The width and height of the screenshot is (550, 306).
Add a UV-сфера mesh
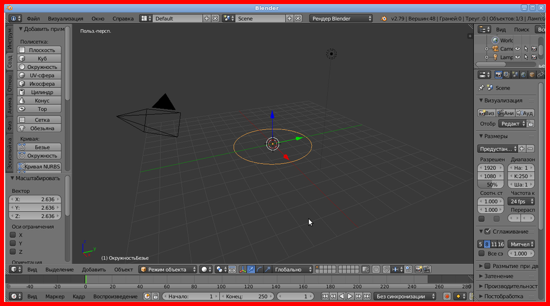click(39, 75)
